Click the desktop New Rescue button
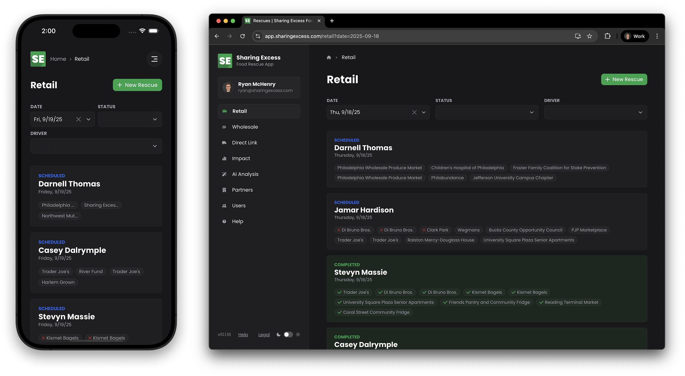The width and height of the screenshot is (685, 376). click(624, 79)
